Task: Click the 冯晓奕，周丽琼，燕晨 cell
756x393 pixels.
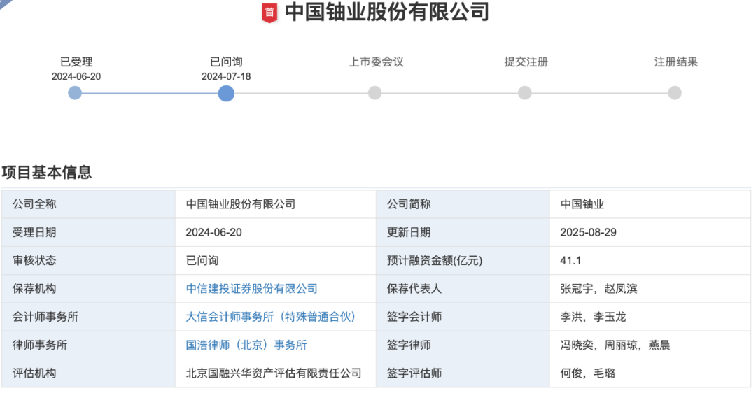Action: click(x=650, y=345)
